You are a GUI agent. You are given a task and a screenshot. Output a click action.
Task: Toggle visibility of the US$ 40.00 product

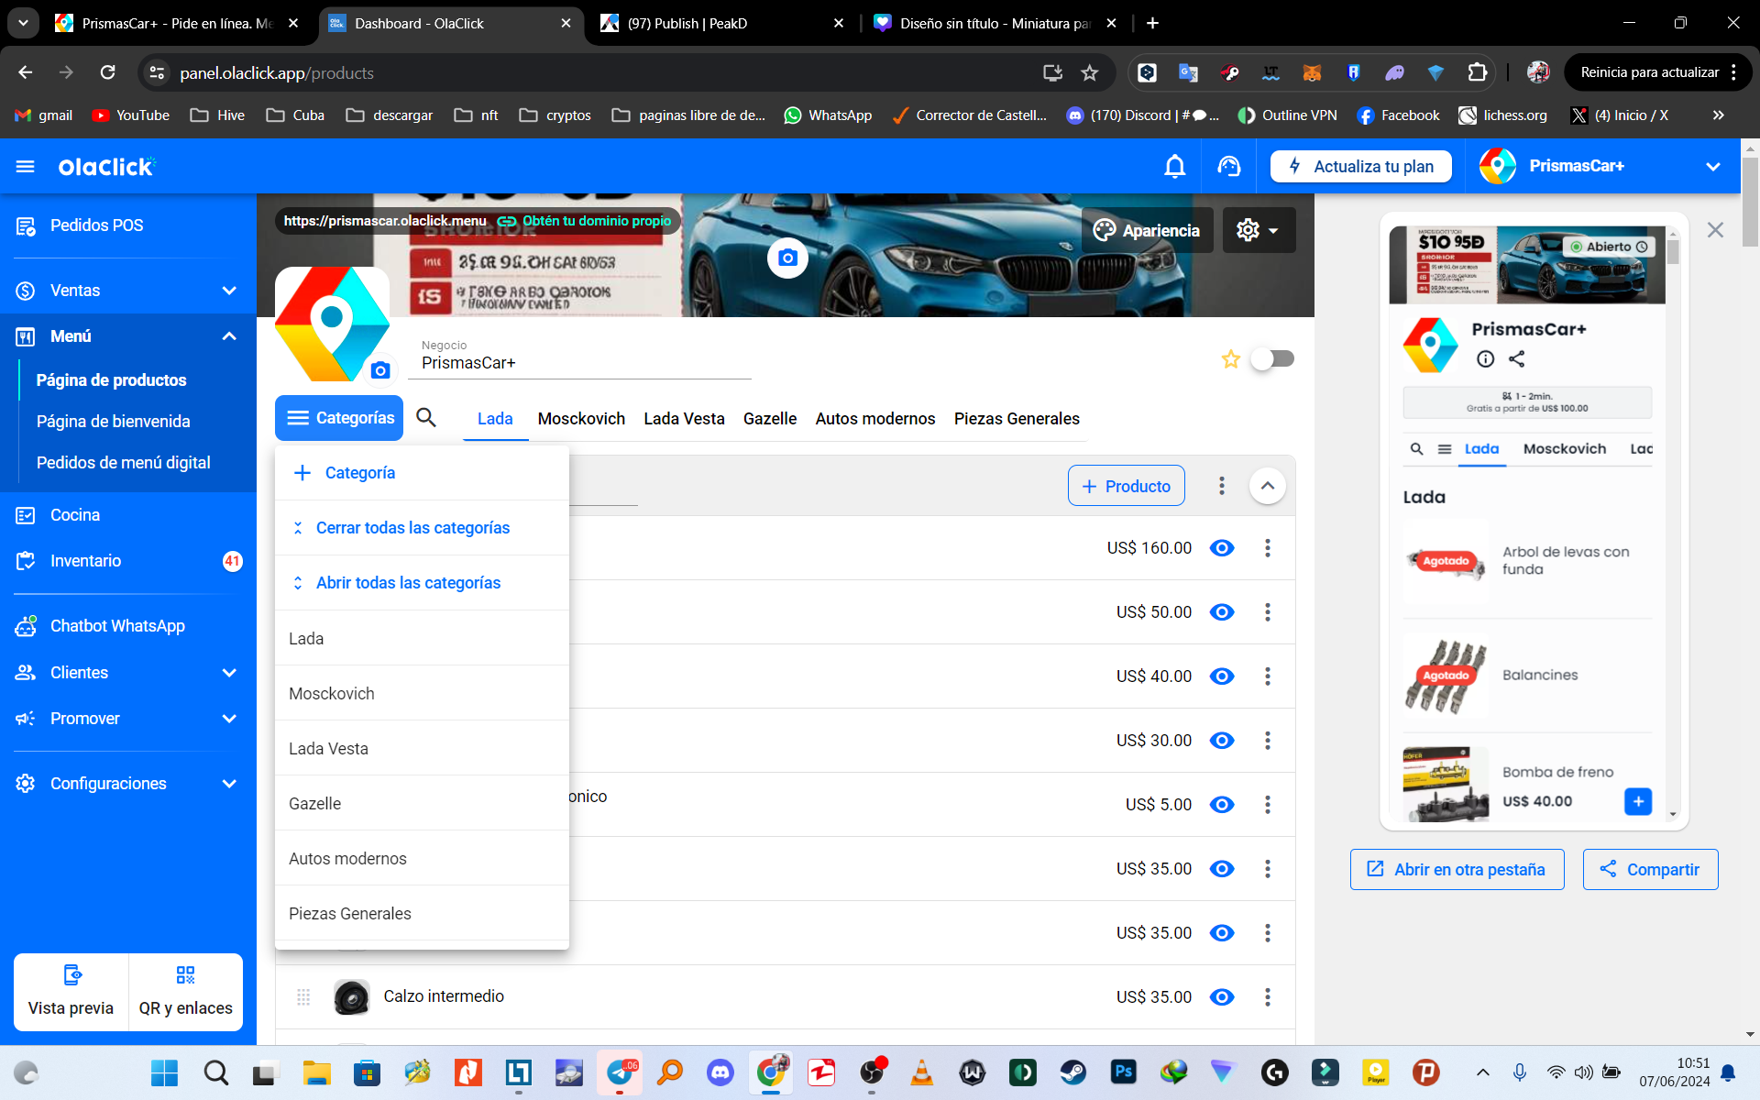[x=1222, y=676]
